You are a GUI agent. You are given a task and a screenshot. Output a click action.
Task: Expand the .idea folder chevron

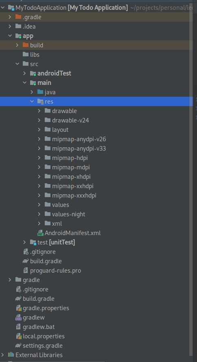click(10, 26)
